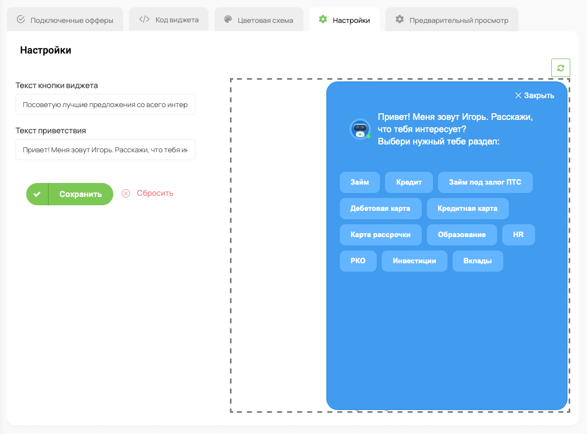Pick the Займ под залог ПТС option
The height and width of the screenshot is (434, 587).
[x=485, y=182]
